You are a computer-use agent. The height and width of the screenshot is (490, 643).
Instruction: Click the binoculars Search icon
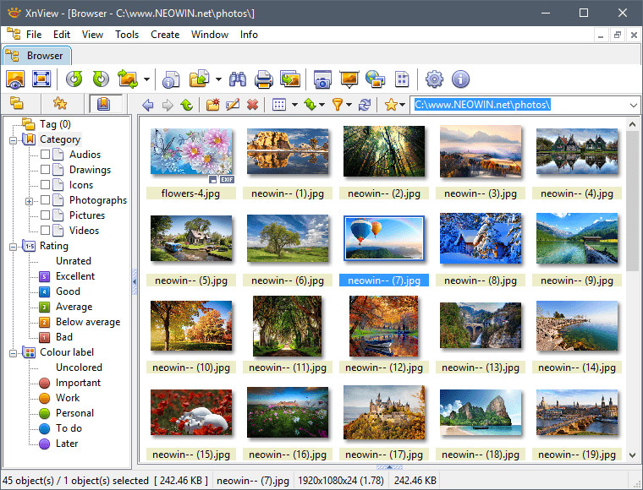(x=238, y=79)
